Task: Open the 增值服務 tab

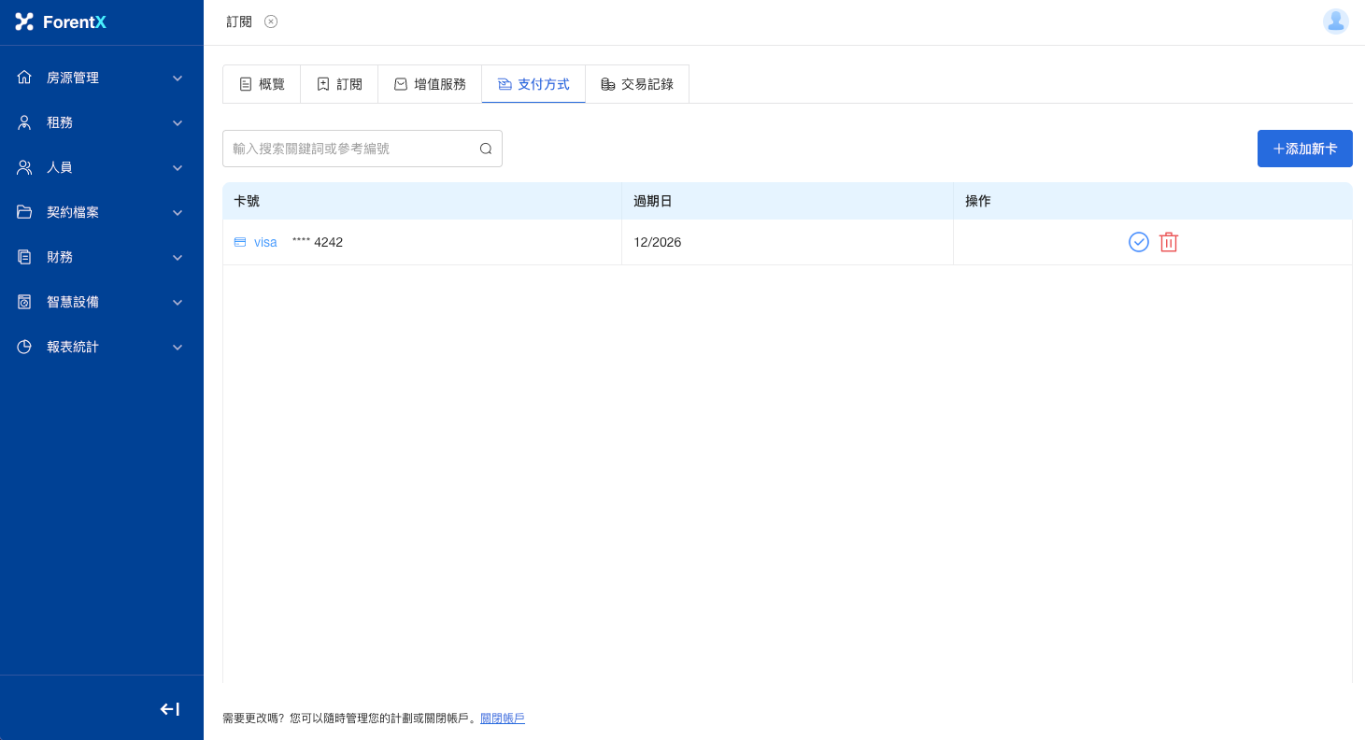Action: pyautogui.click(x=430, y=84)
